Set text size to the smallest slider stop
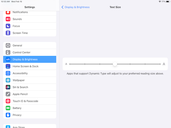 point(70,64)
